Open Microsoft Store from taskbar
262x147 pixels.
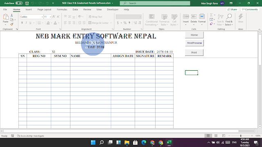point(135,143)
